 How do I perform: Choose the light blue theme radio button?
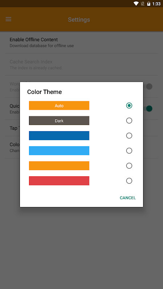point(129,151)
